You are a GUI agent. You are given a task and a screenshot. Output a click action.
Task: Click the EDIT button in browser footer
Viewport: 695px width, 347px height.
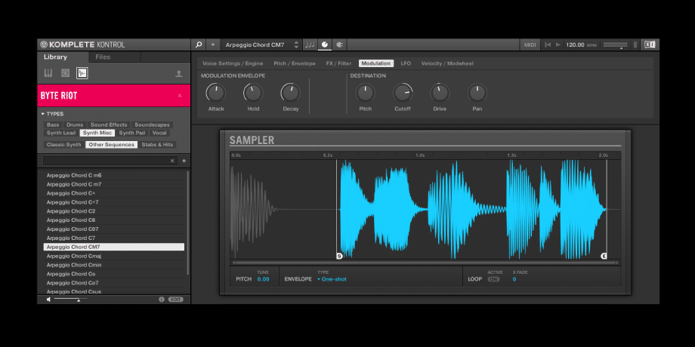175,299
